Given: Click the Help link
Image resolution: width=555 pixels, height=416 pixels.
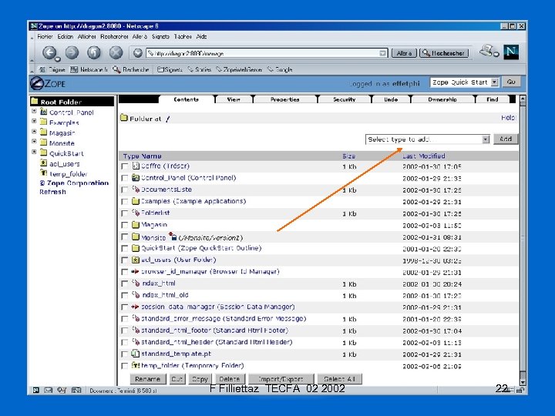Looking at the screenshot, I should pos(508,117).
